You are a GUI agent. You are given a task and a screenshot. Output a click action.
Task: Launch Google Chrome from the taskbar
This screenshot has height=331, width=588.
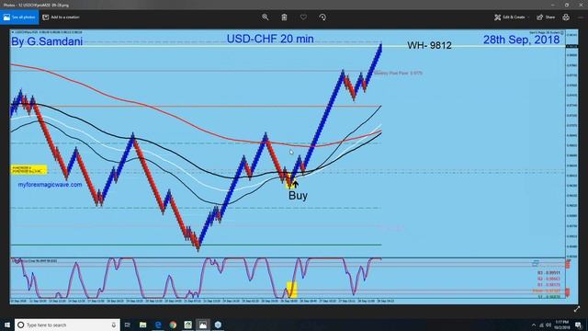[x=173, y=325]
